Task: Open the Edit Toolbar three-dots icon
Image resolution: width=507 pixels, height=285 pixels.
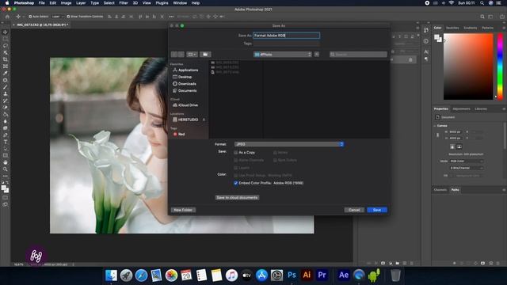Action: pyautogui.click(x=6, y=176)
